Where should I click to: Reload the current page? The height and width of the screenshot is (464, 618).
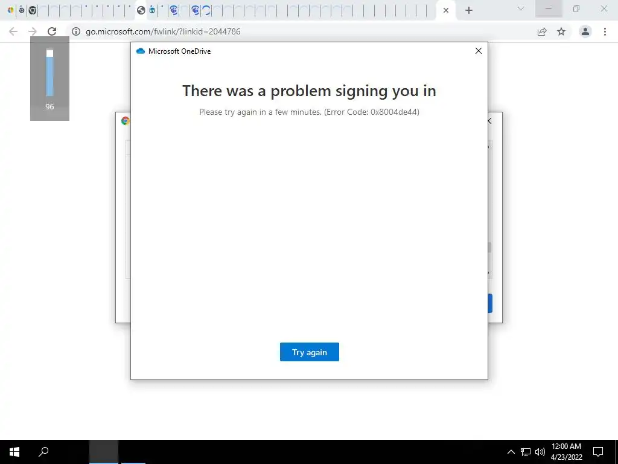[x=52, y=31]
